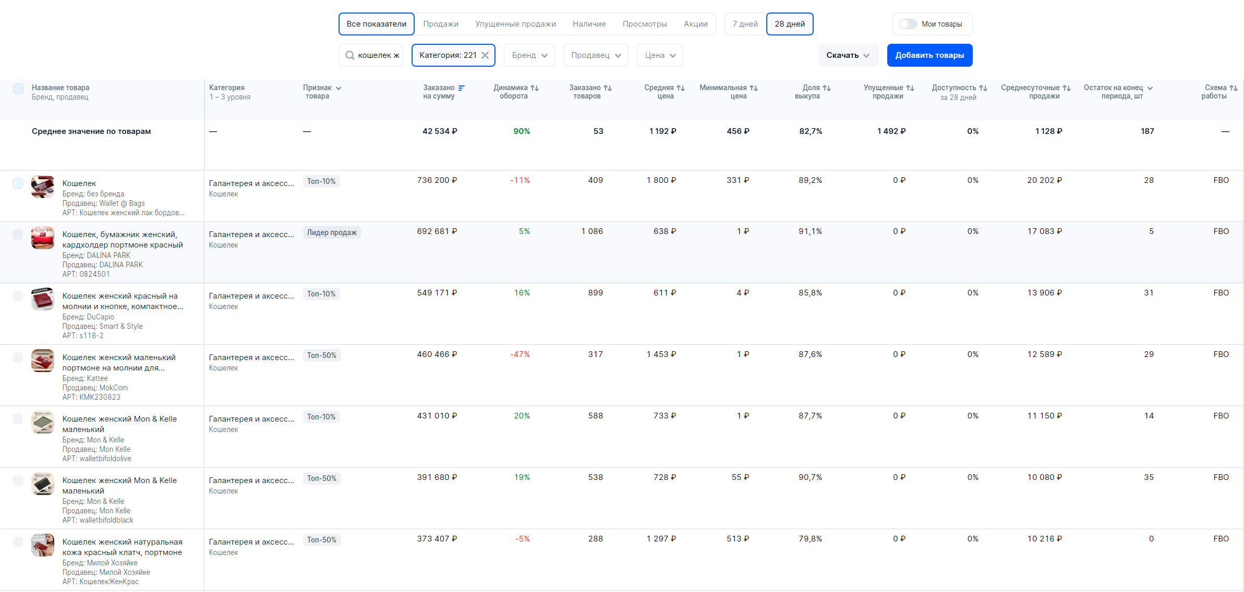This screenshot has width=1244, height=592.
Task: Open the Бренд filter dropdown
Action: tap(529, 55)
